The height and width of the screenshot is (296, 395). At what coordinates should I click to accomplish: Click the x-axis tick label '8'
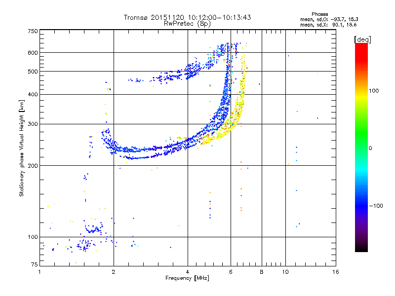click(x=262, y=272)
